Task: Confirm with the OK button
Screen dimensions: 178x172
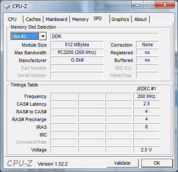Action: pos(157,163)
